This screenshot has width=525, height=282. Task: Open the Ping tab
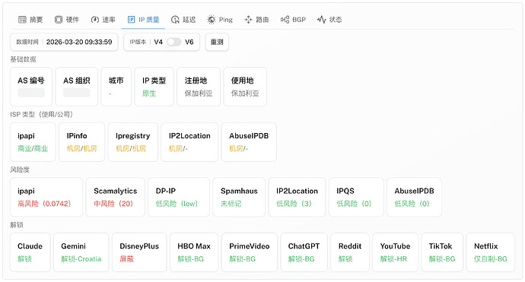(220, 20)
